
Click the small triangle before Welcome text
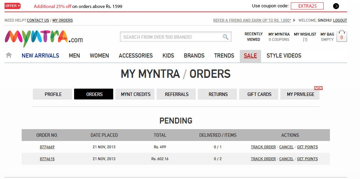pyautogui.click(x=294, y=20)
